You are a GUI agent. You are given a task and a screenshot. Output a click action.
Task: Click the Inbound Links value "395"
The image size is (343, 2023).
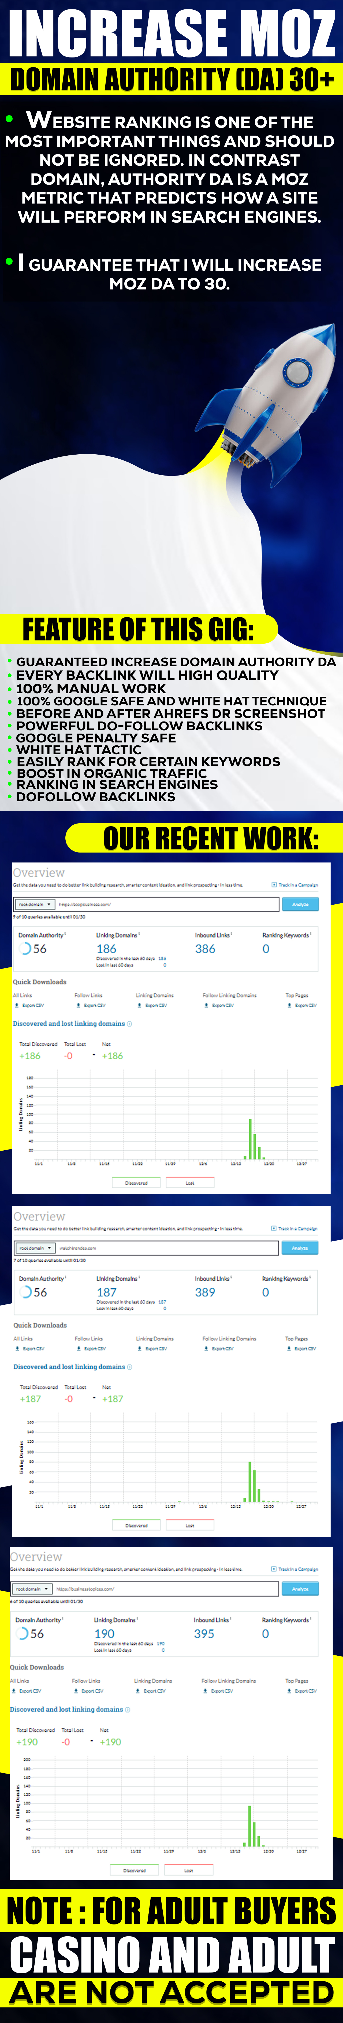(x=204, y=1633)
